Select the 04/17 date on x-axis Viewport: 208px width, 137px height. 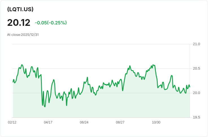(x=48, y=122)
